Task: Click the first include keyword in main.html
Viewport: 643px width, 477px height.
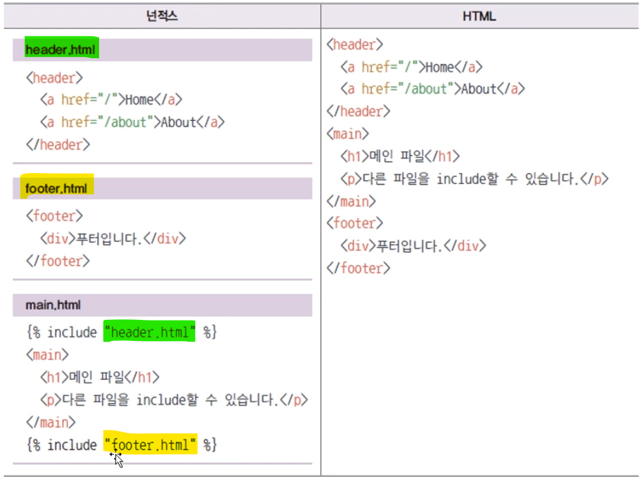Action: (72, 332)
